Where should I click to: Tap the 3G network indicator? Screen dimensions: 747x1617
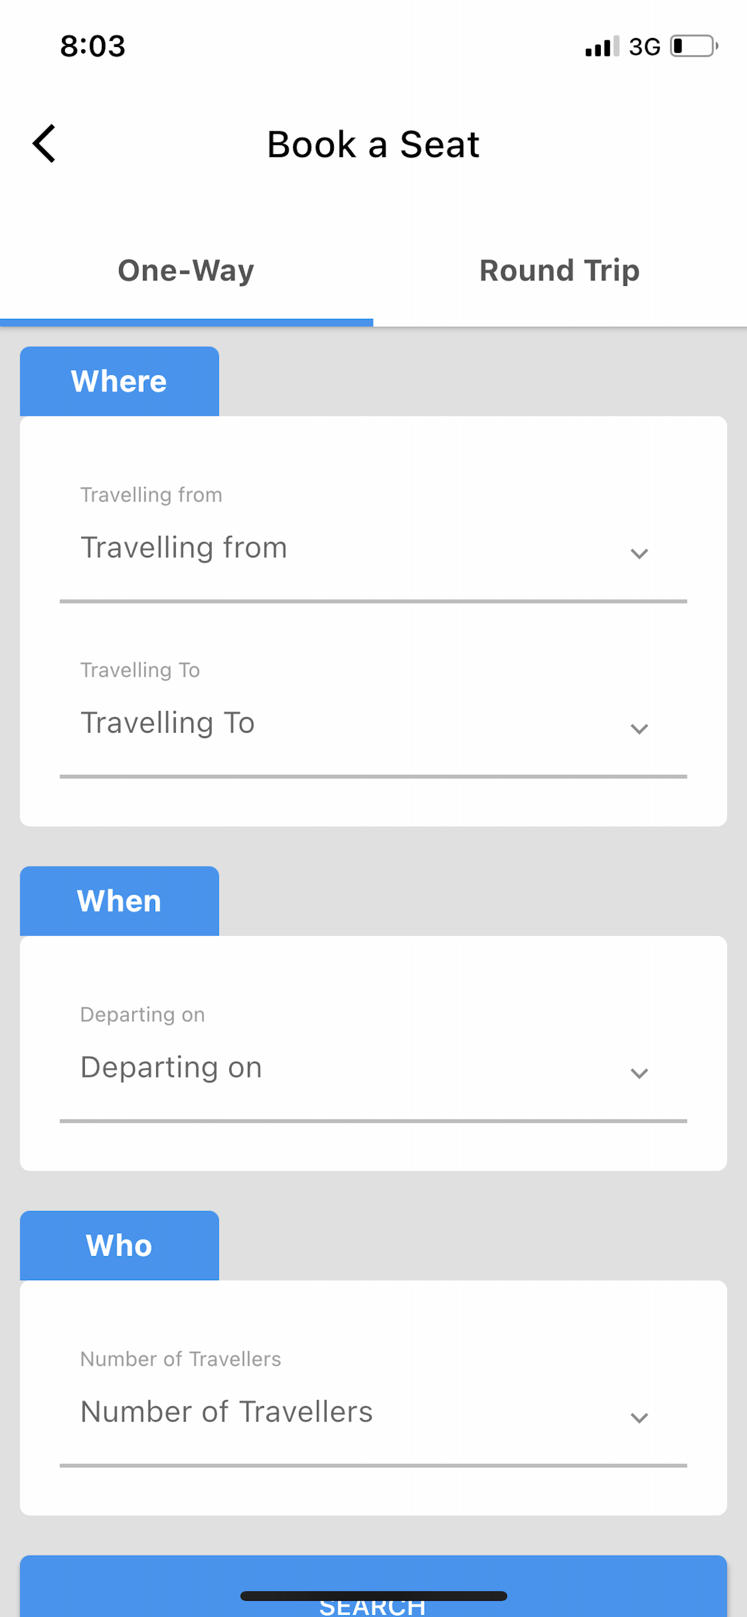(x=644, y=47)
